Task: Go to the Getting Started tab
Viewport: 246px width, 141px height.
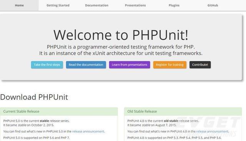Action: point(58,5)
